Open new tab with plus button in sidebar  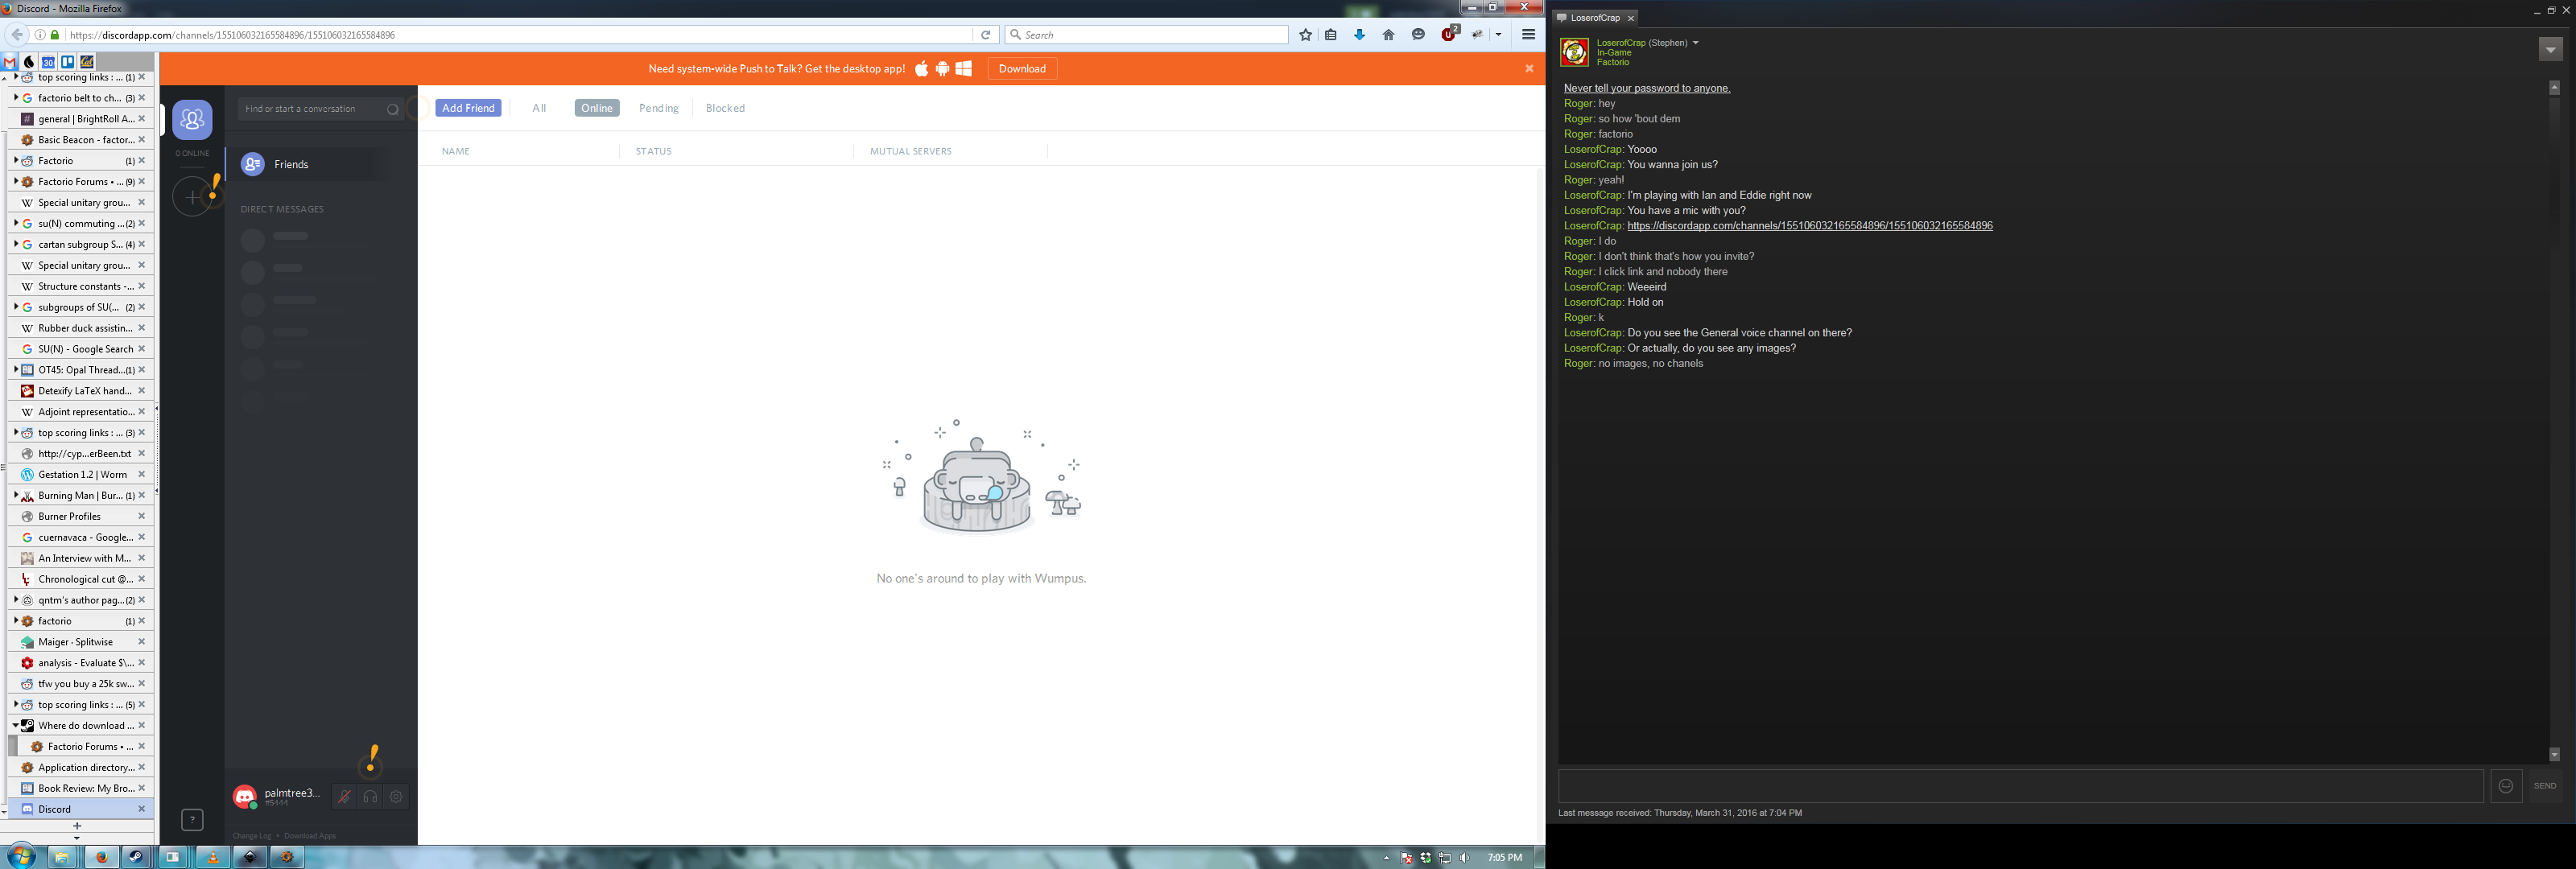click(77, 826)
